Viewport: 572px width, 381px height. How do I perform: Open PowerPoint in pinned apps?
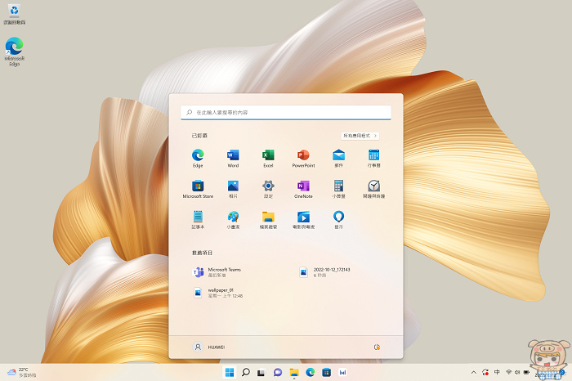pyautogui.click(x=303, y=155)
